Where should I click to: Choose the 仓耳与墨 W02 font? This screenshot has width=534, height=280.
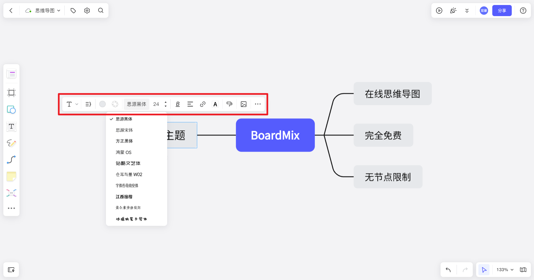click(137, 174)
